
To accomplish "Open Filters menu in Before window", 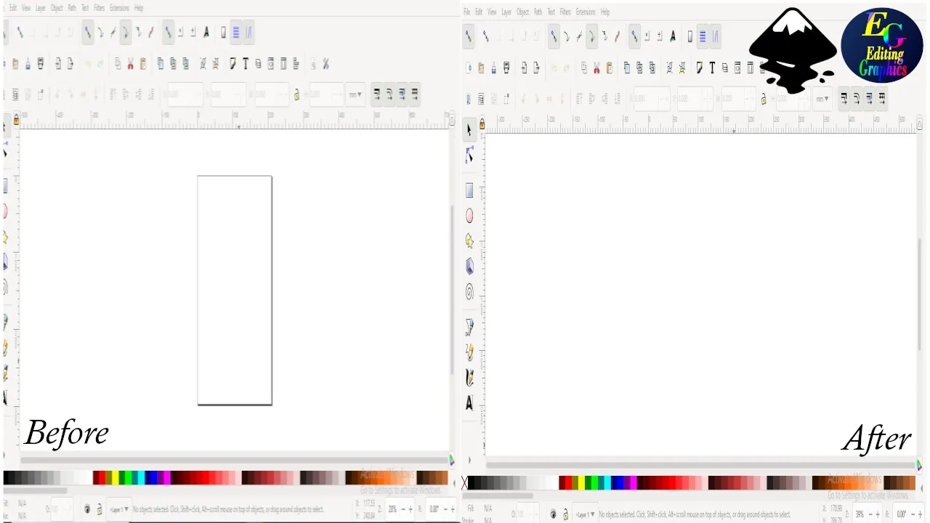I will [100, 8].
